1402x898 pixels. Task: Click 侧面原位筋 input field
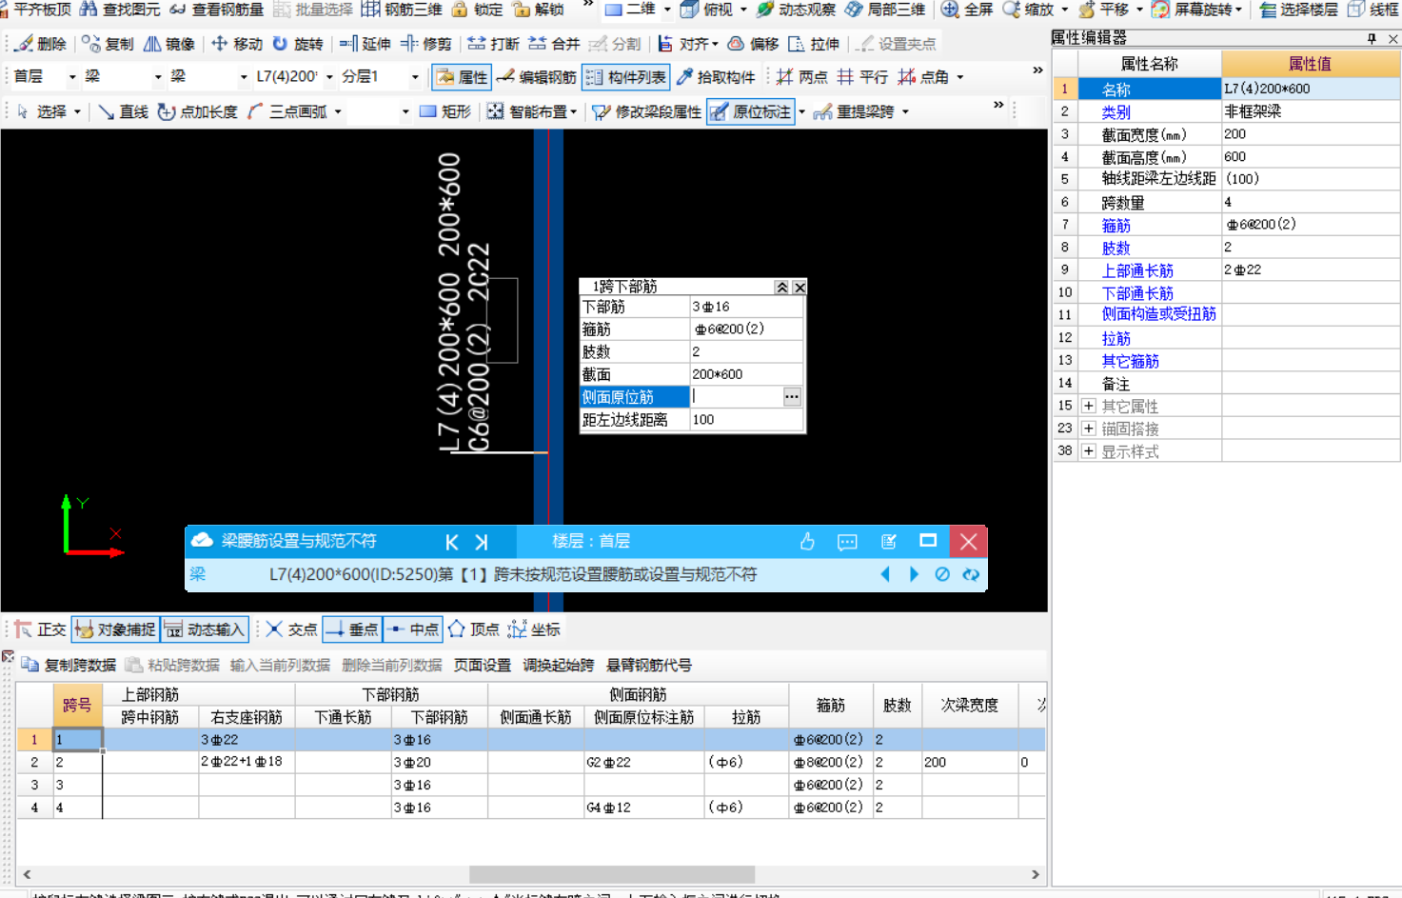(736, 397)
